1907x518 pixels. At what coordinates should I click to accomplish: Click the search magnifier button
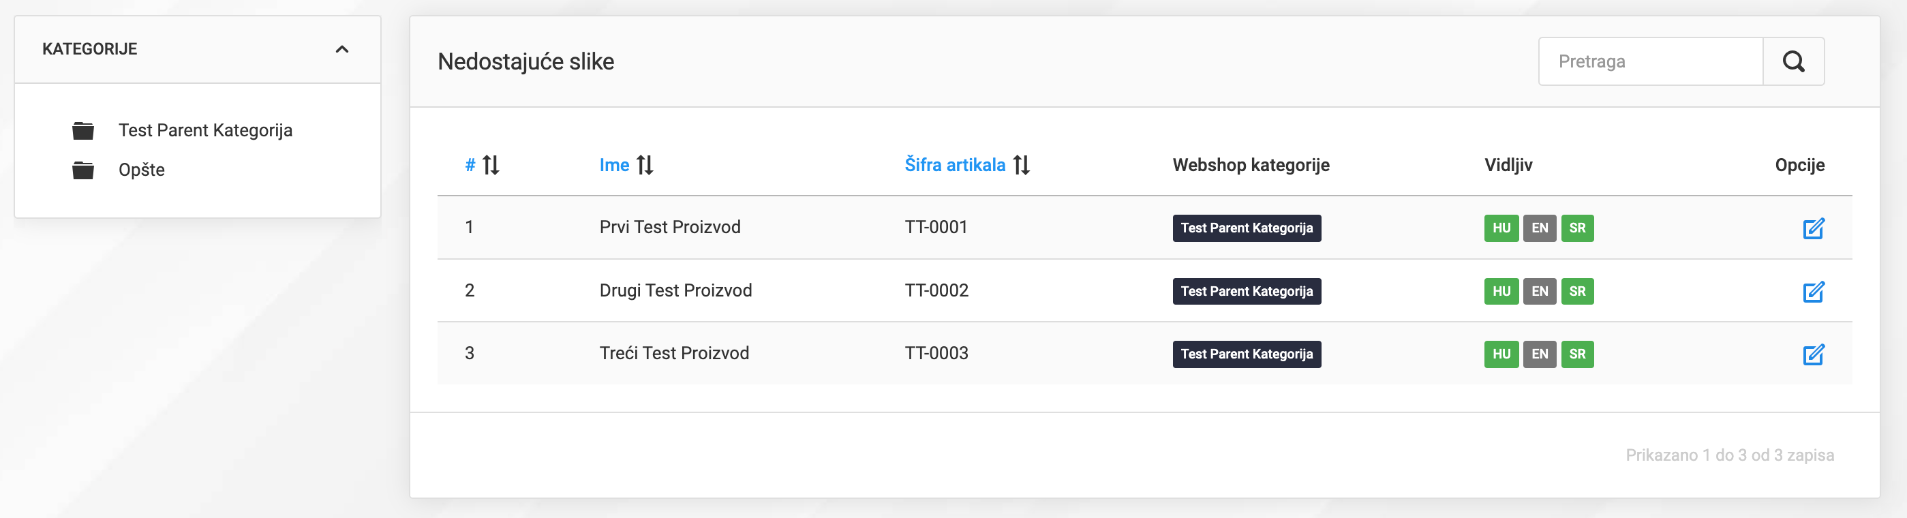pyautogui.click(x=1793, y=61)
